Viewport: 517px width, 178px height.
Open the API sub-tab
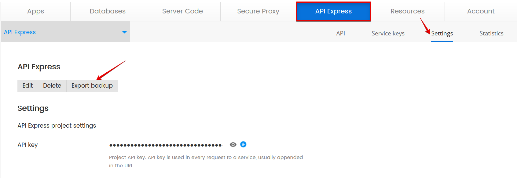[x=341, y=33]
